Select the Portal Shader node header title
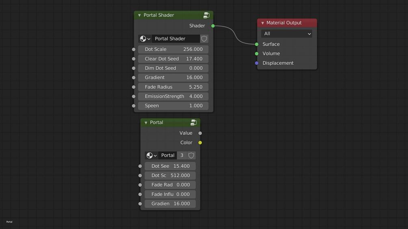408x229 pixels. (x=159, y=15)
